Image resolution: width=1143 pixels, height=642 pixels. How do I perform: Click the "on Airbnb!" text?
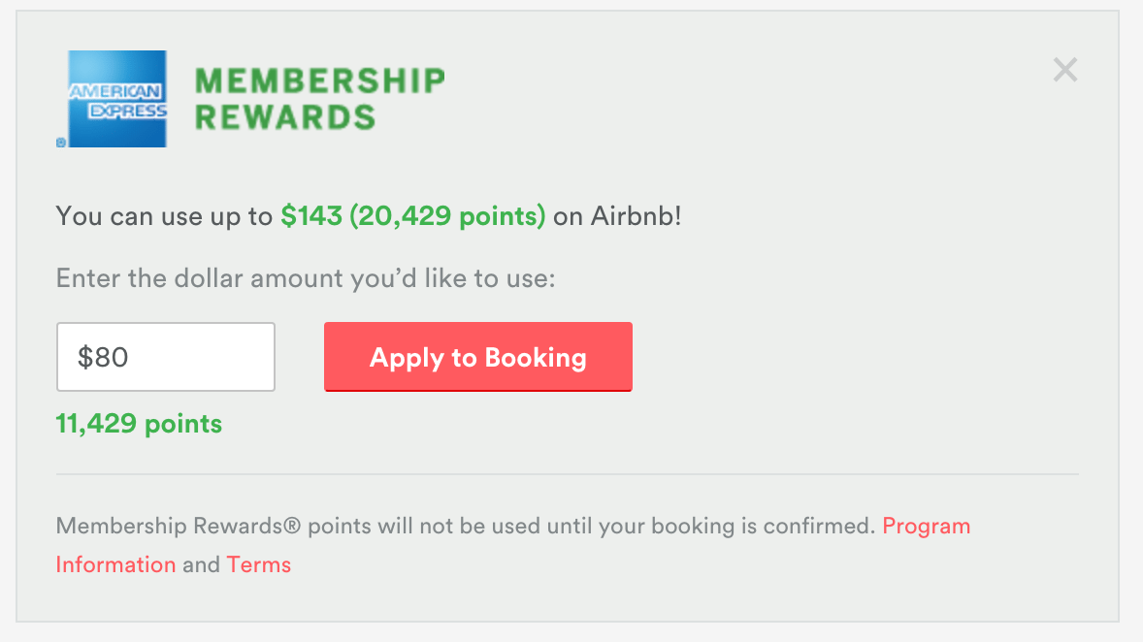tap(617, 215)
